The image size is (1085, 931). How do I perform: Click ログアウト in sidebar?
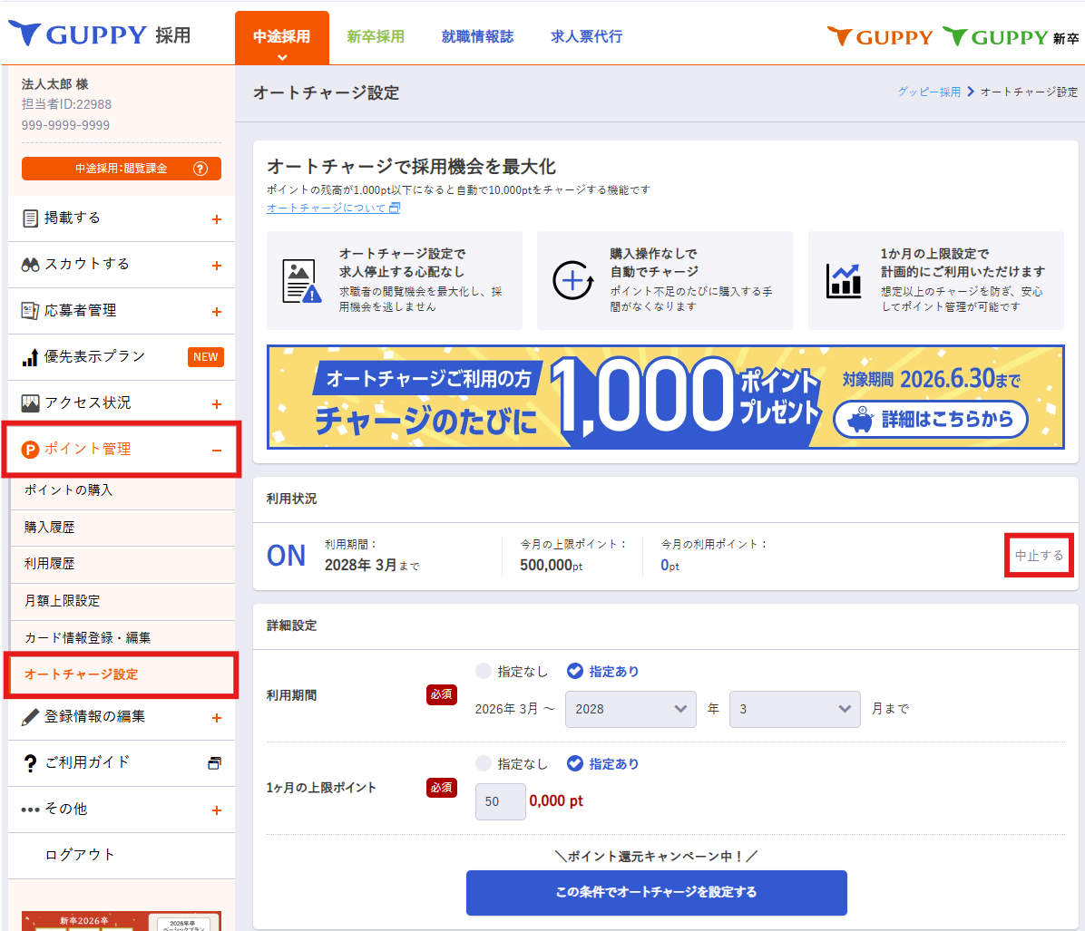[80, 855]
